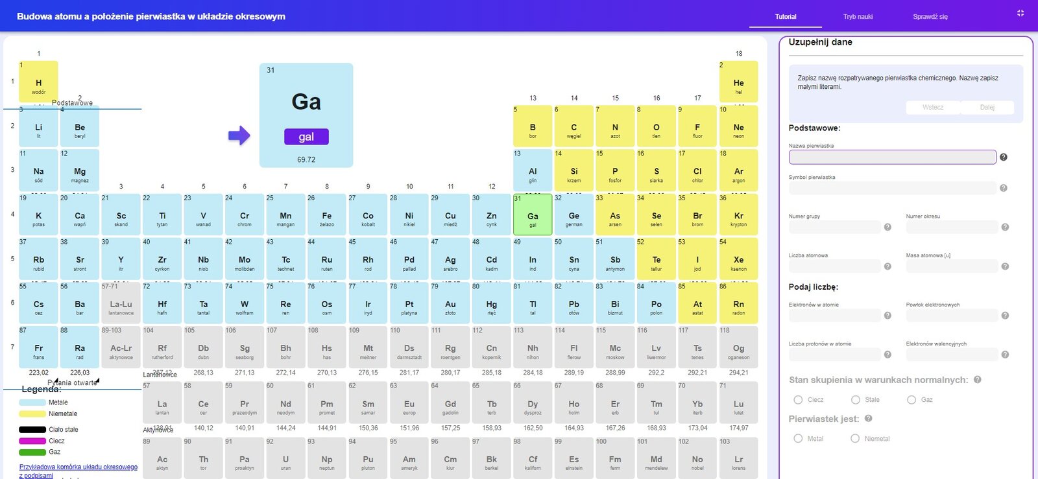Click help icon beside Symbol pierwiastka field

(x=1003, y=188)
